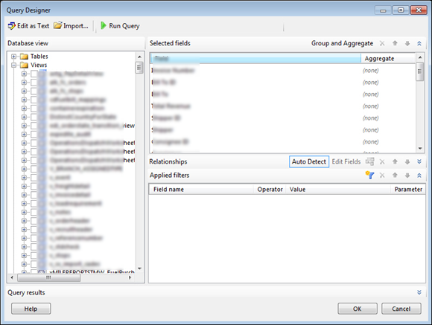The width and height of the screenshot is (432, 325).
Task: Tick the checkbox beside the view ending in 'iew'
Action: 34,126
